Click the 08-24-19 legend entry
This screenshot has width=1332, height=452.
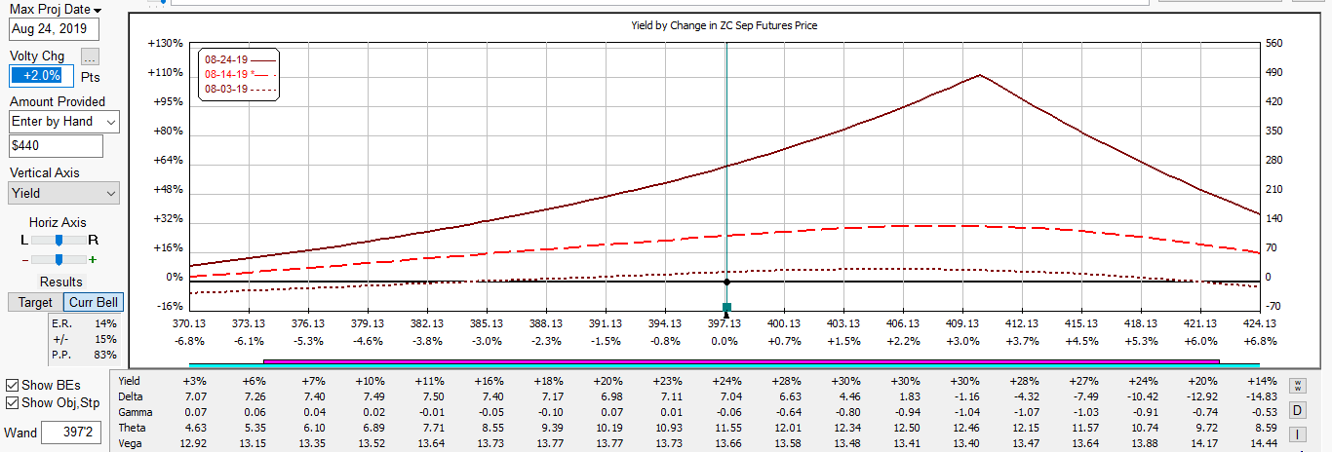pos(239,58)
